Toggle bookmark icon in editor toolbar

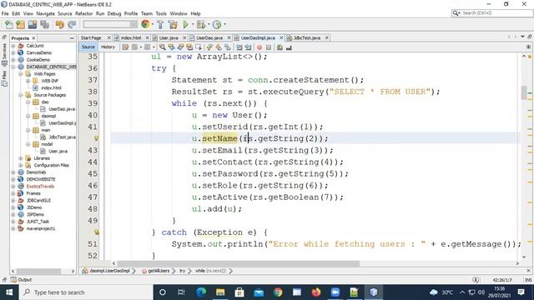[x=228, y=47]
